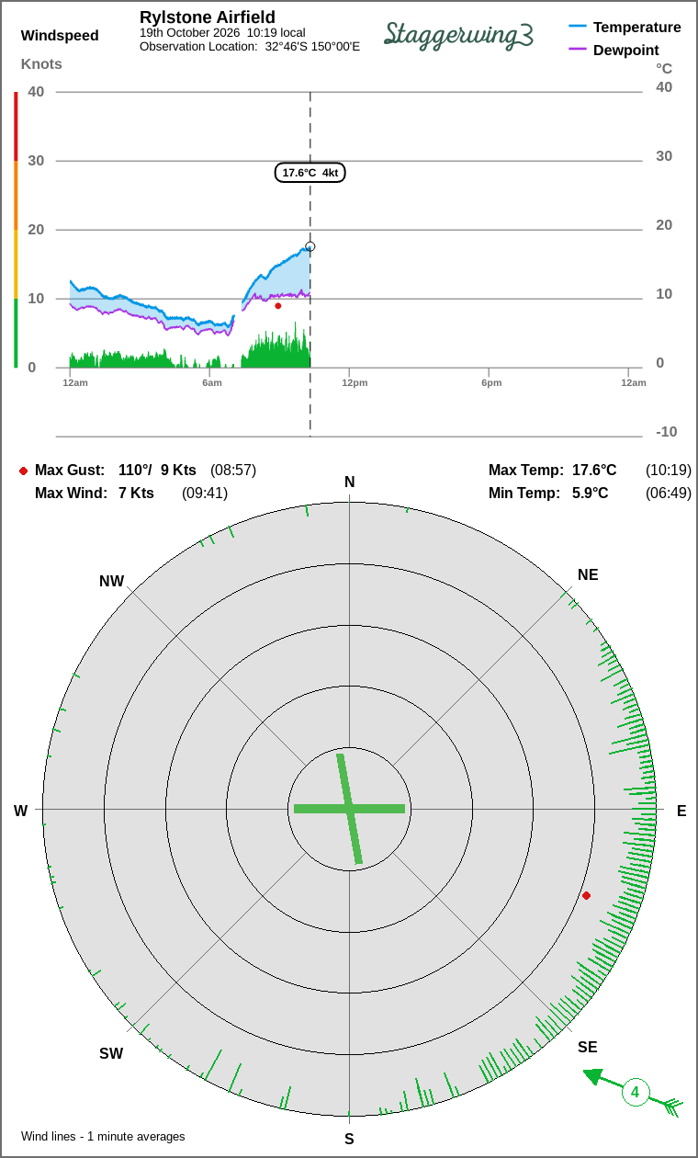The width and height of the screenshot is (698, 1158).
Task: Click the Windspeed heading
Action: point(60,36)
